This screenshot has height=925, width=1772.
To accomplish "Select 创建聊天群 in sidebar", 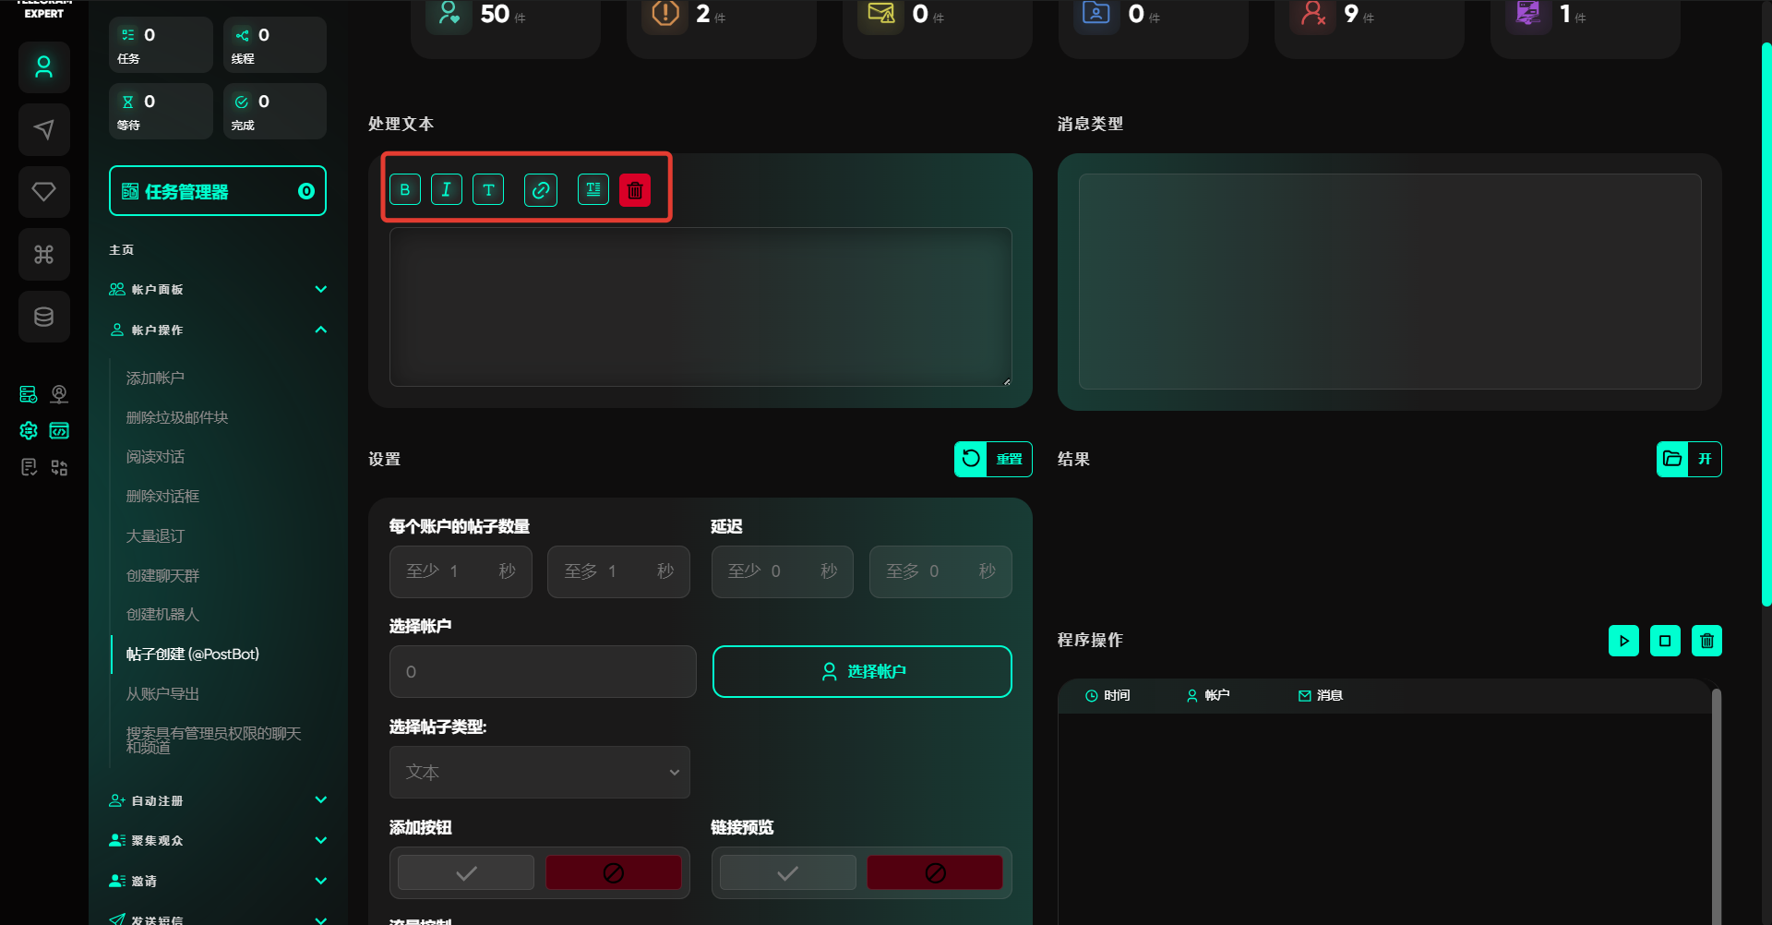I will point(162,576).
